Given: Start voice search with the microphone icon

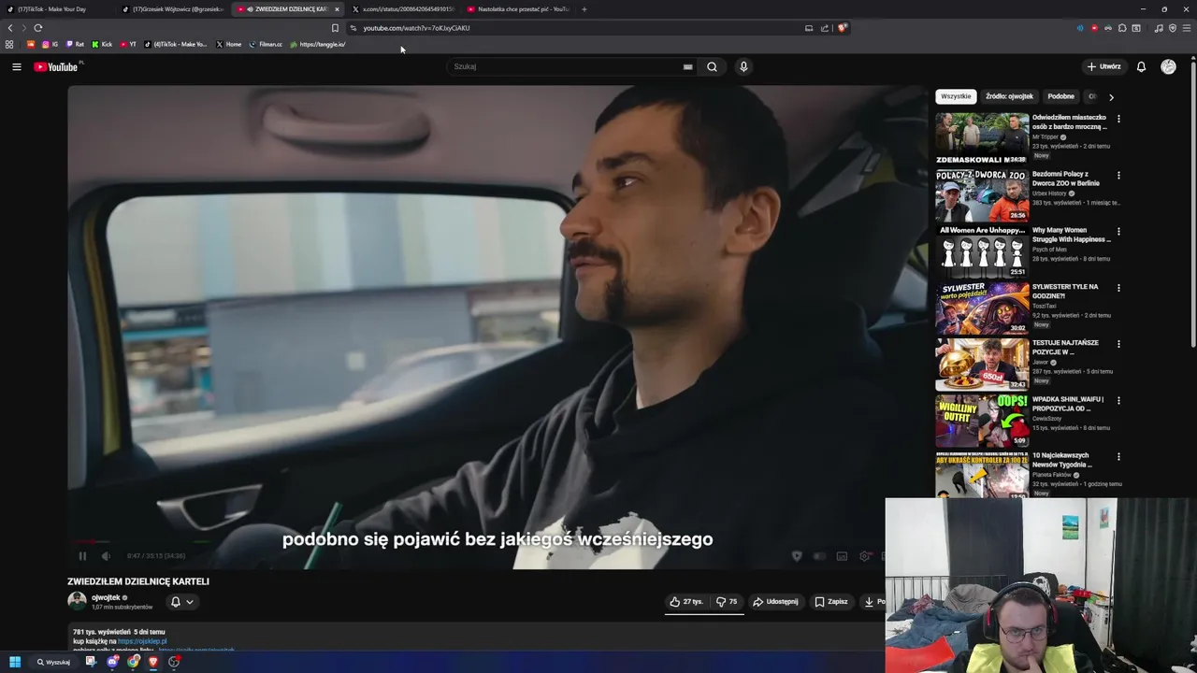Looking at the screenshot, I should point(743,66).
